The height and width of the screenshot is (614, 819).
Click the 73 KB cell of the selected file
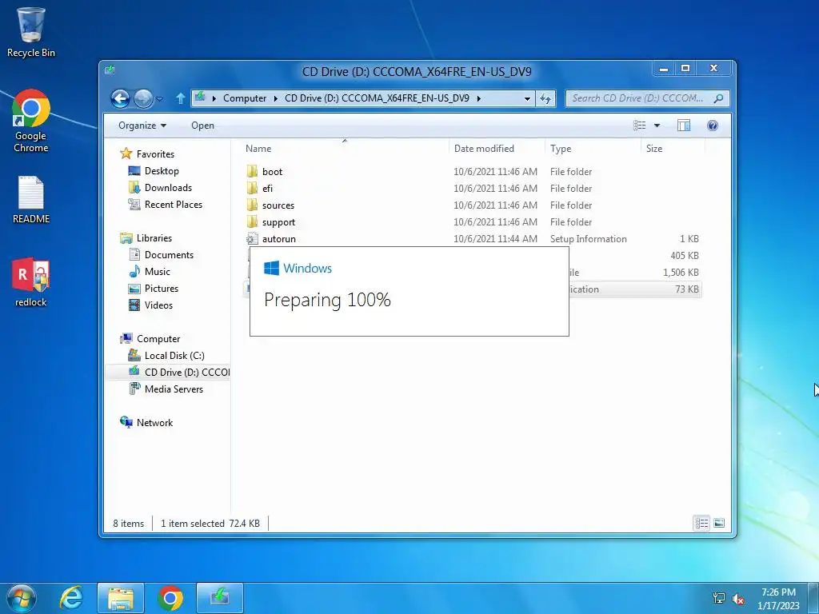tap(687, 289)
